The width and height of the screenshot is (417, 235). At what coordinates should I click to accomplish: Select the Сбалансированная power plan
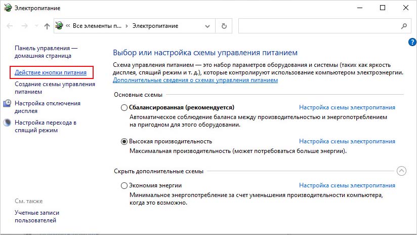[x=124, y=107]
